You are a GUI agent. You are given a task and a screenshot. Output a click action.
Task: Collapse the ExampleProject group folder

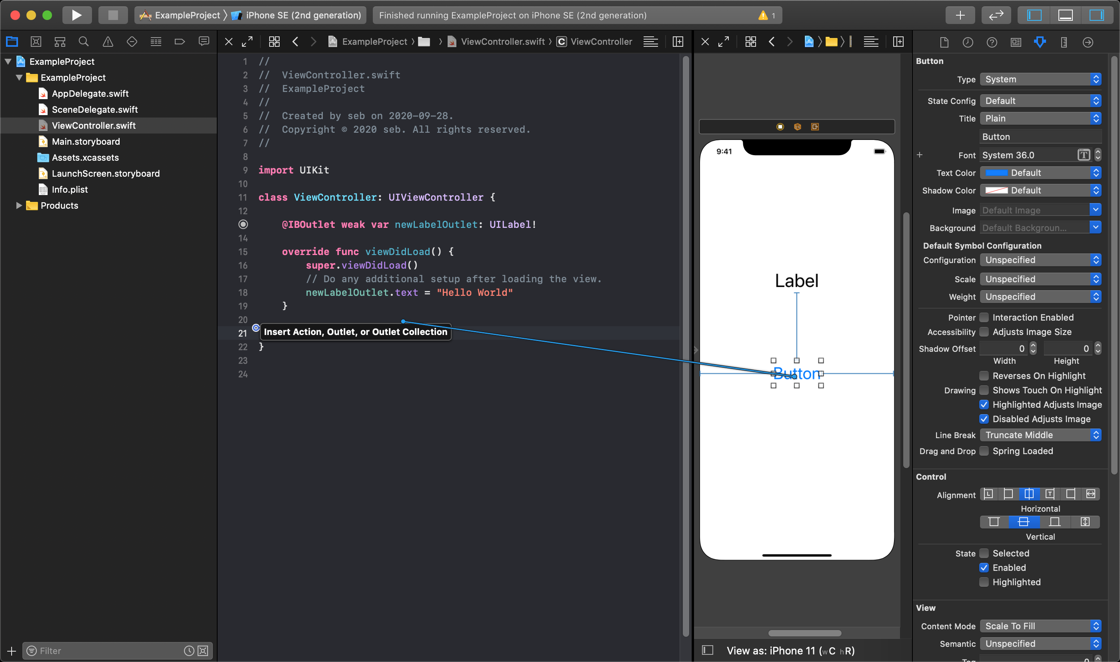click(x=19, y=78)
